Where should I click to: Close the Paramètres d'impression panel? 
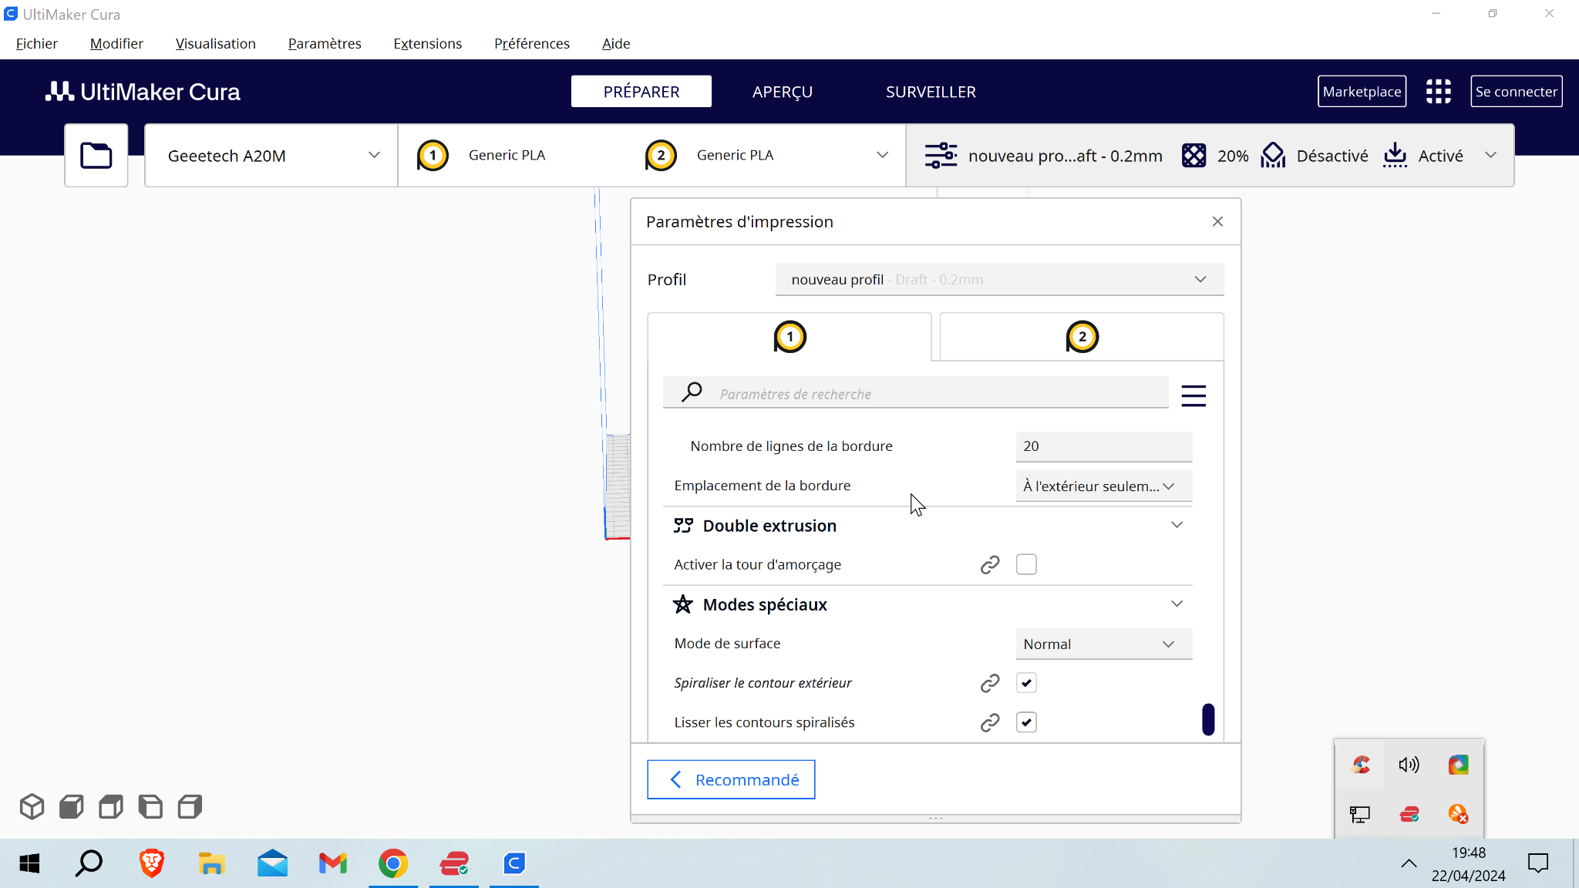pos(1217,222)
